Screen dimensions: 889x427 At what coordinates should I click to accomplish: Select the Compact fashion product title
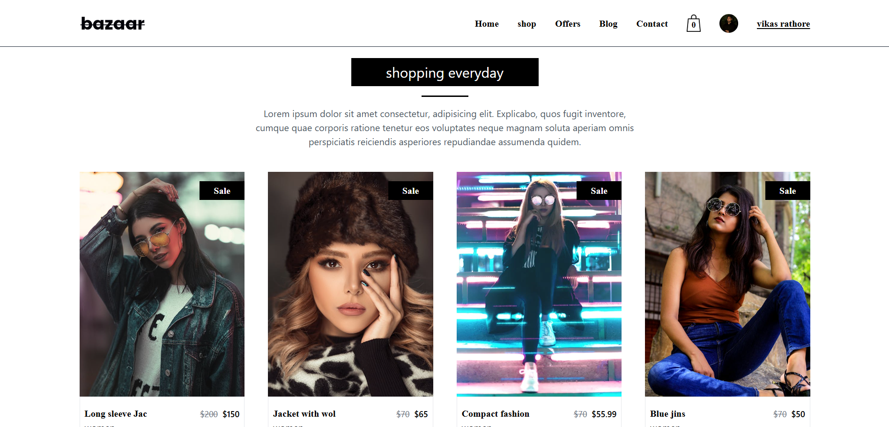click(x=496, y=414)
